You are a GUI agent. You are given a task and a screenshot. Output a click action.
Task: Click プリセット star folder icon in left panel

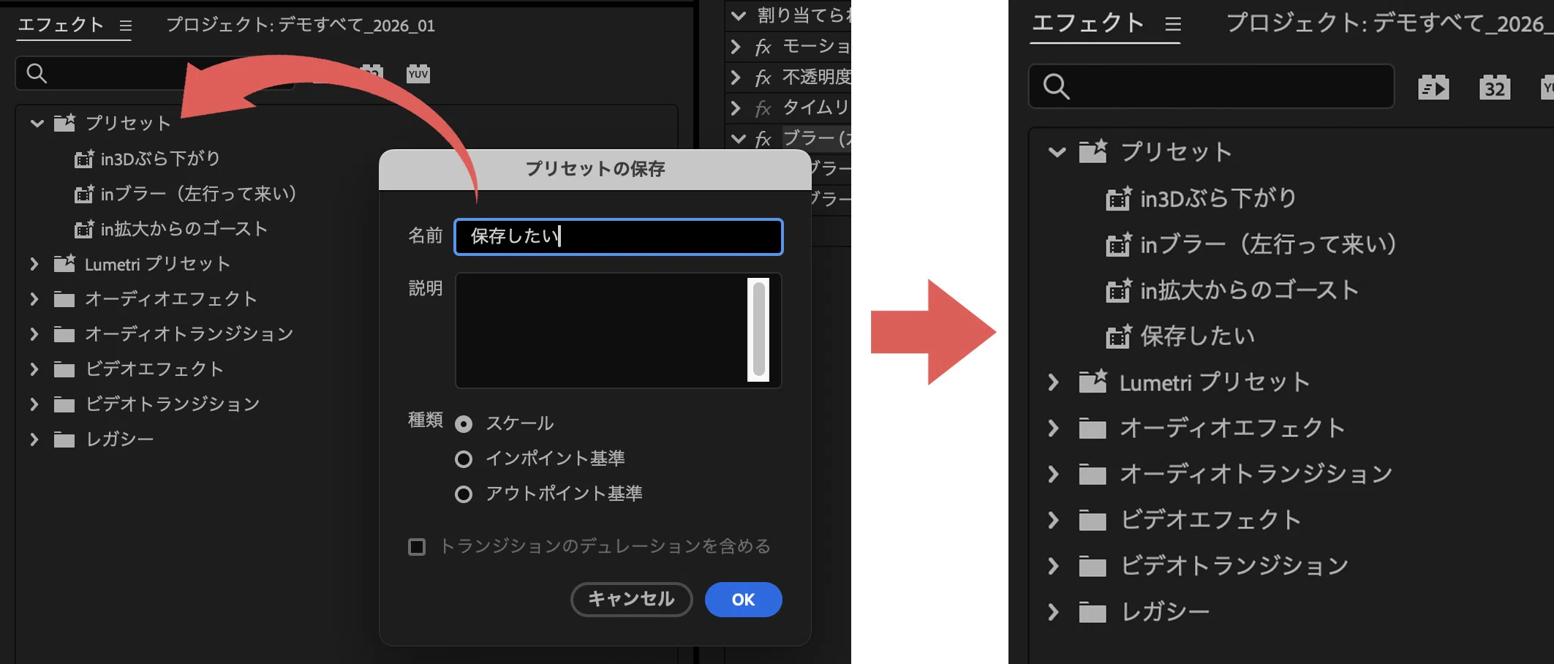click(x=64, y=122)
